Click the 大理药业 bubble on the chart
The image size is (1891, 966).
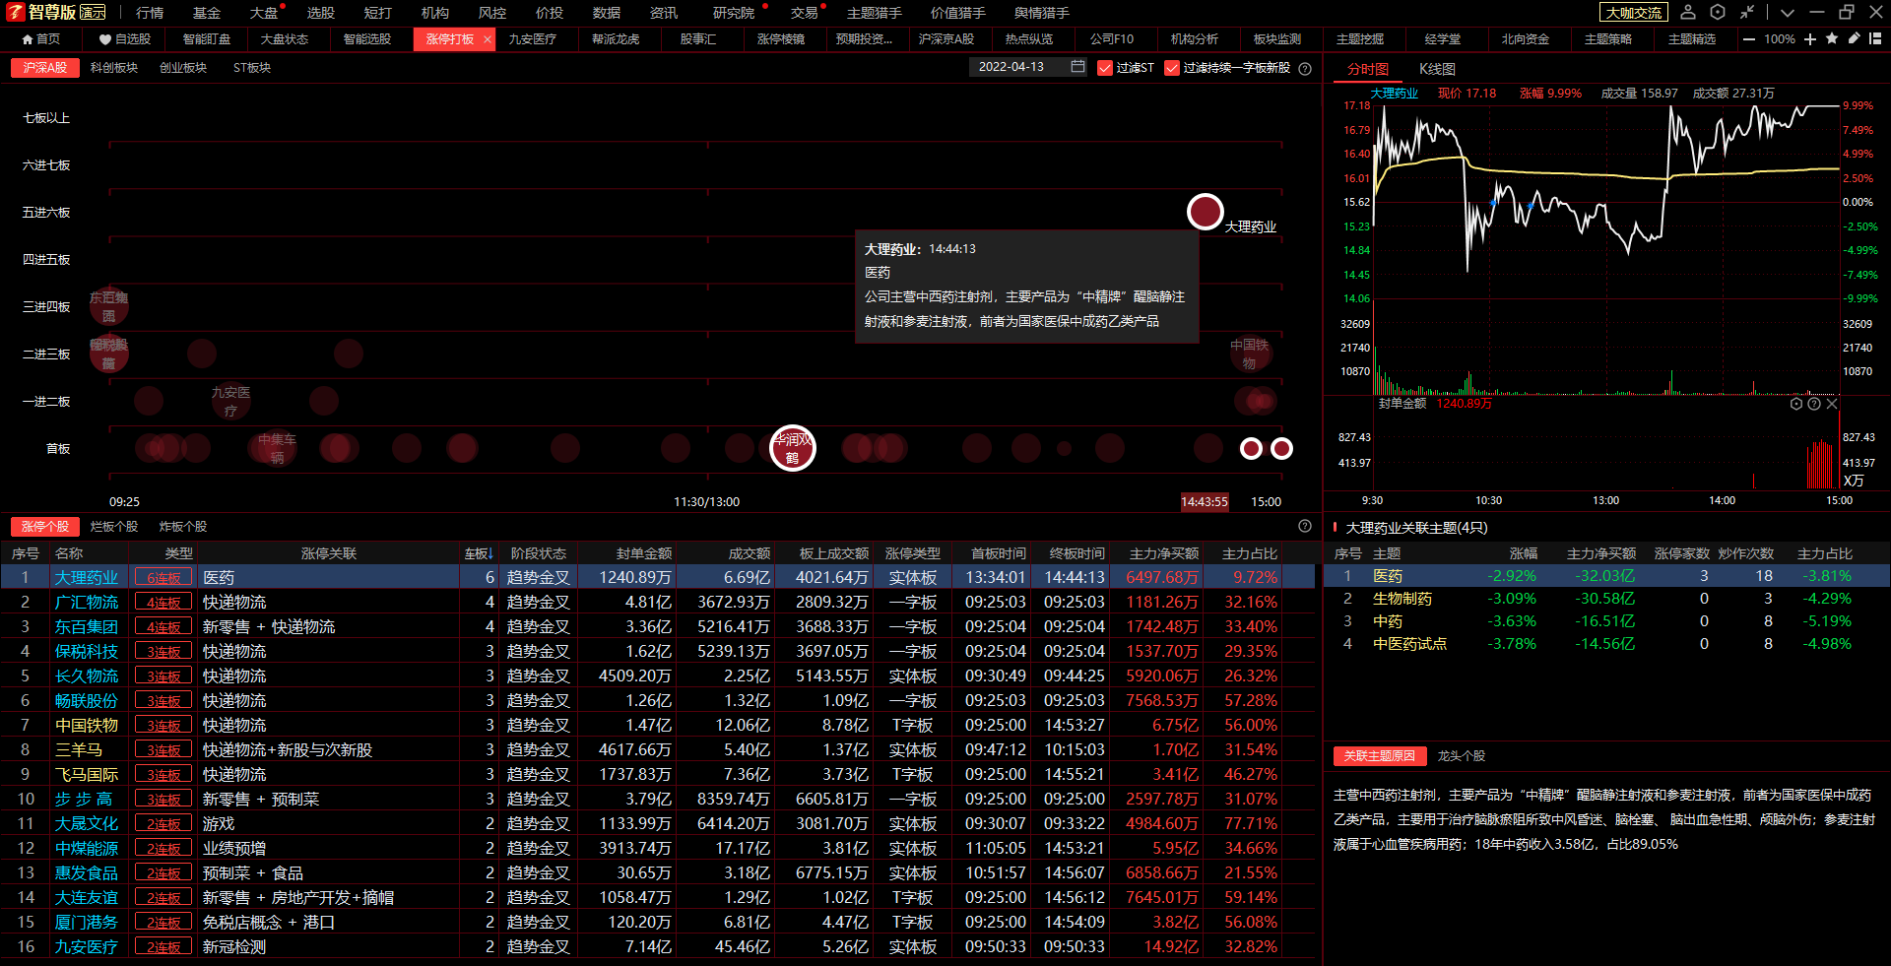click(1206, 212)
